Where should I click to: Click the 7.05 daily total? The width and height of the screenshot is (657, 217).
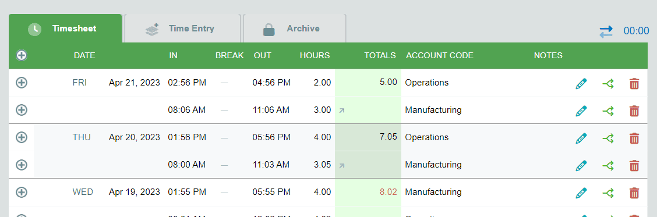tap(388, 137)
